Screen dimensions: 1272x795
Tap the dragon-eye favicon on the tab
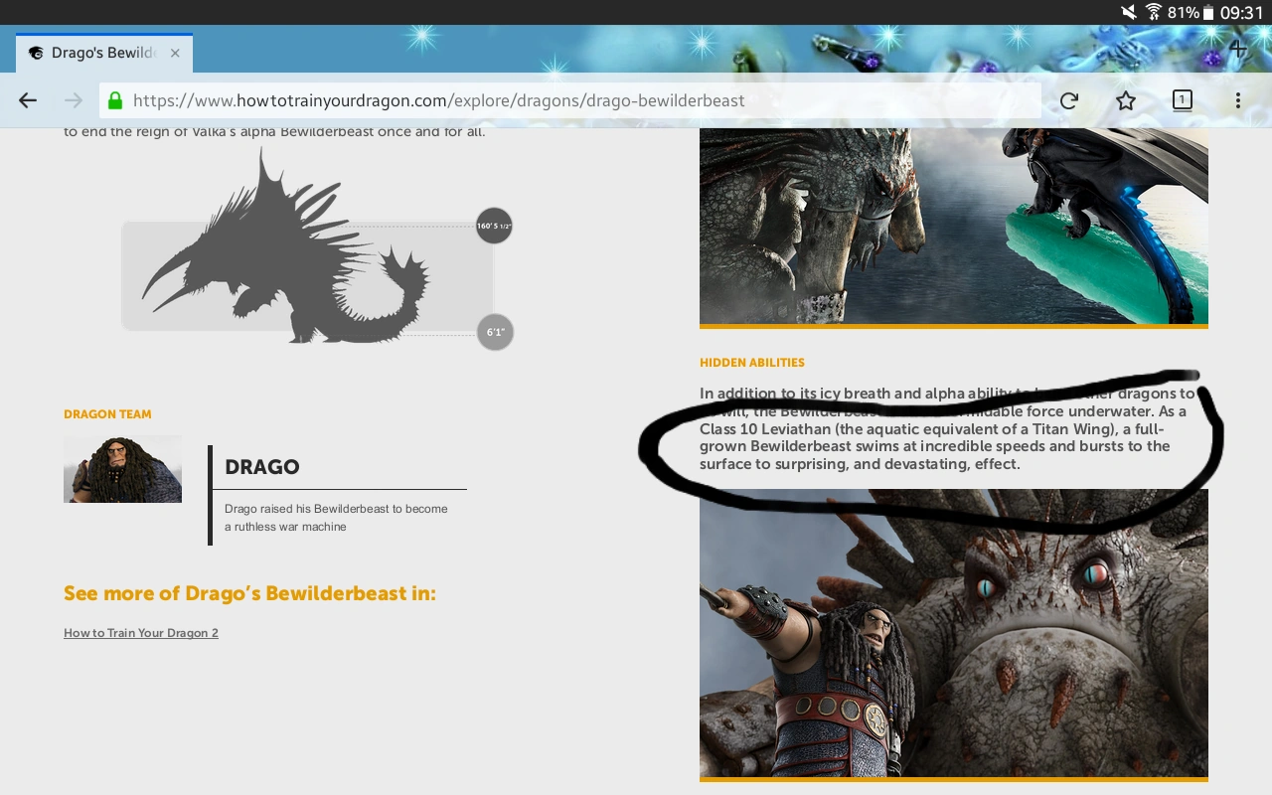(x=36, y=53)
